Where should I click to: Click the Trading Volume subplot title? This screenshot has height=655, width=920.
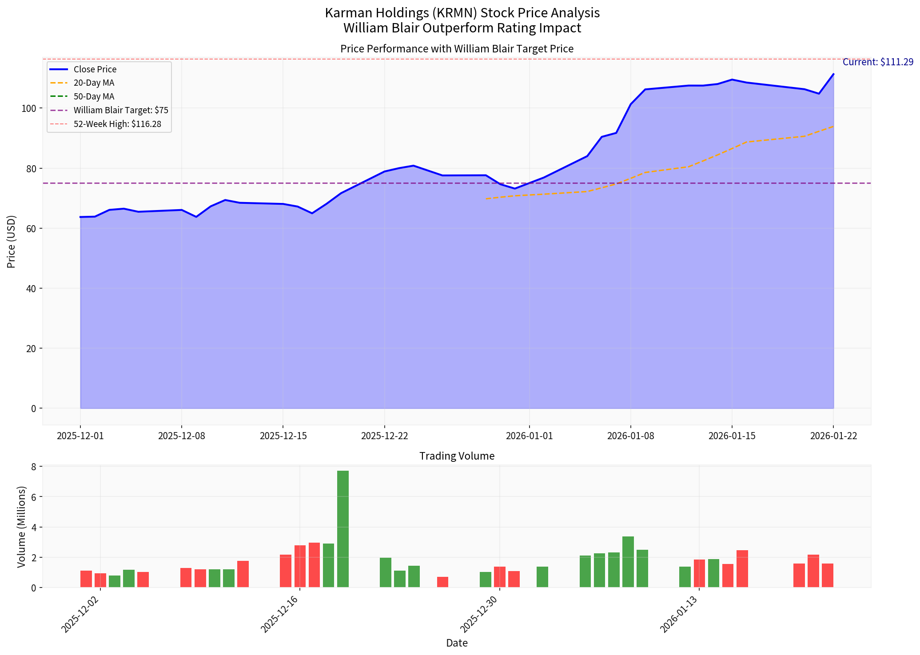pos(457,456)
